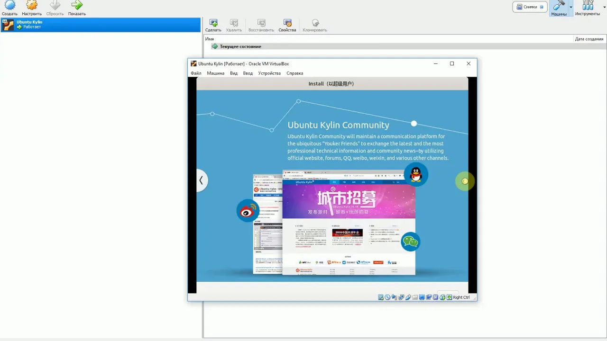Click USB devices status icon
607x341 pixels.
(x=408, y=297)
